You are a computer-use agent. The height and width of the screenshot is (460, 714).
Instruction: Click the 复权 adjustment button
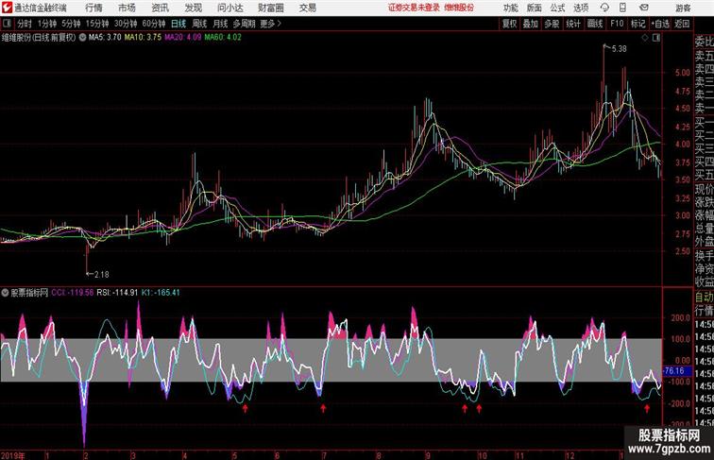tap(510, 24)
